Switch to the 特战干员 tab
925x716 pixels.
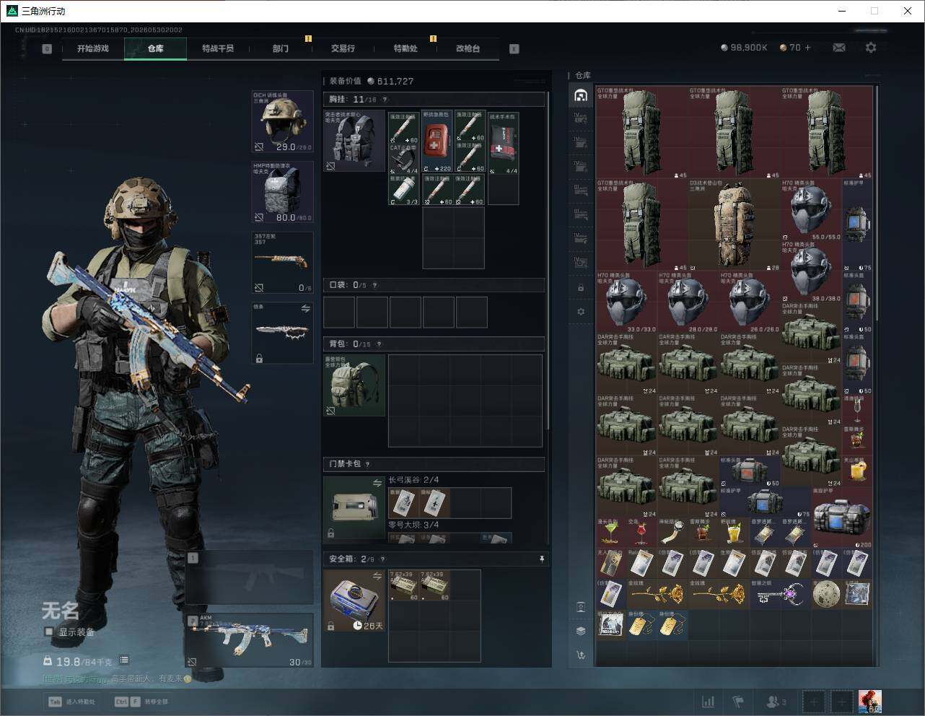(x=218, y=48)
